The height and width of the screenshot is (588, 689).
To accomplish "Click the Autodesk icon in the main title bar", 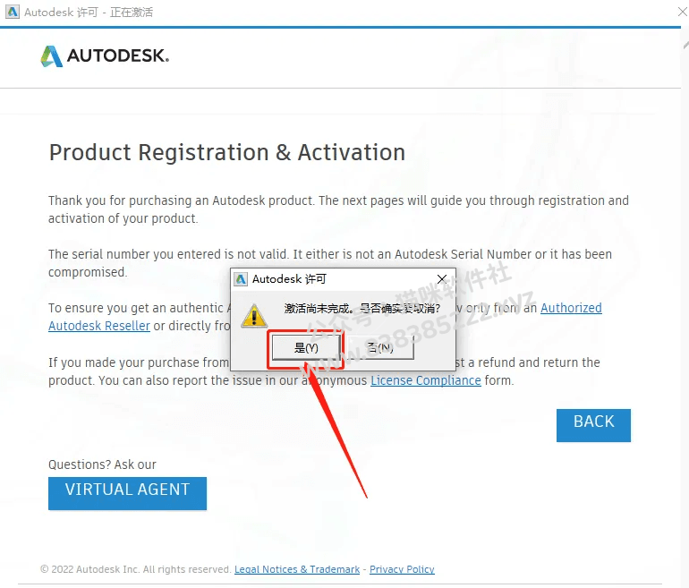I will click(13, 12).
